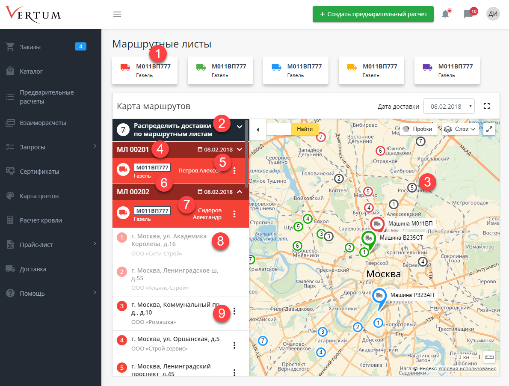Enter fullscreen for the route map panel
Viewport: 509px width, 386px height.
(486, 106)
